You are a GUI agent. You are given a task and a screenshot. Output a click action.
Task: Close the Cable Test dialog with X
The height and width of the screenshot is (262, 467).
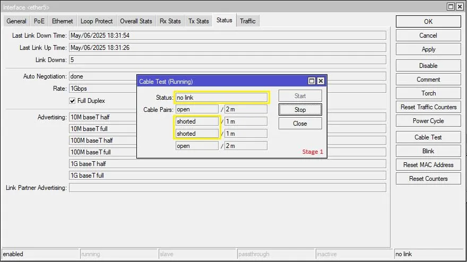(x=321, y=81)
